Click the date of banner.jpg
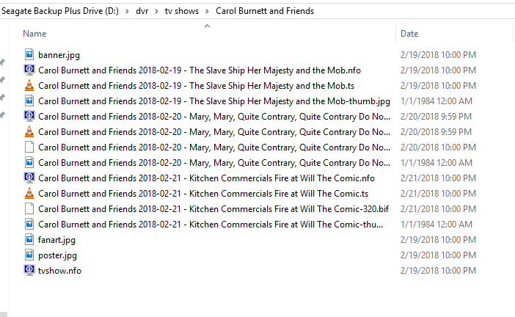The image size is (515, 317). pos(438,55)
